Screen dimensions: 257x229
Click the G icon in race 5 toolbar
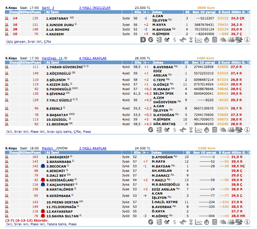(x=151, y=130)
